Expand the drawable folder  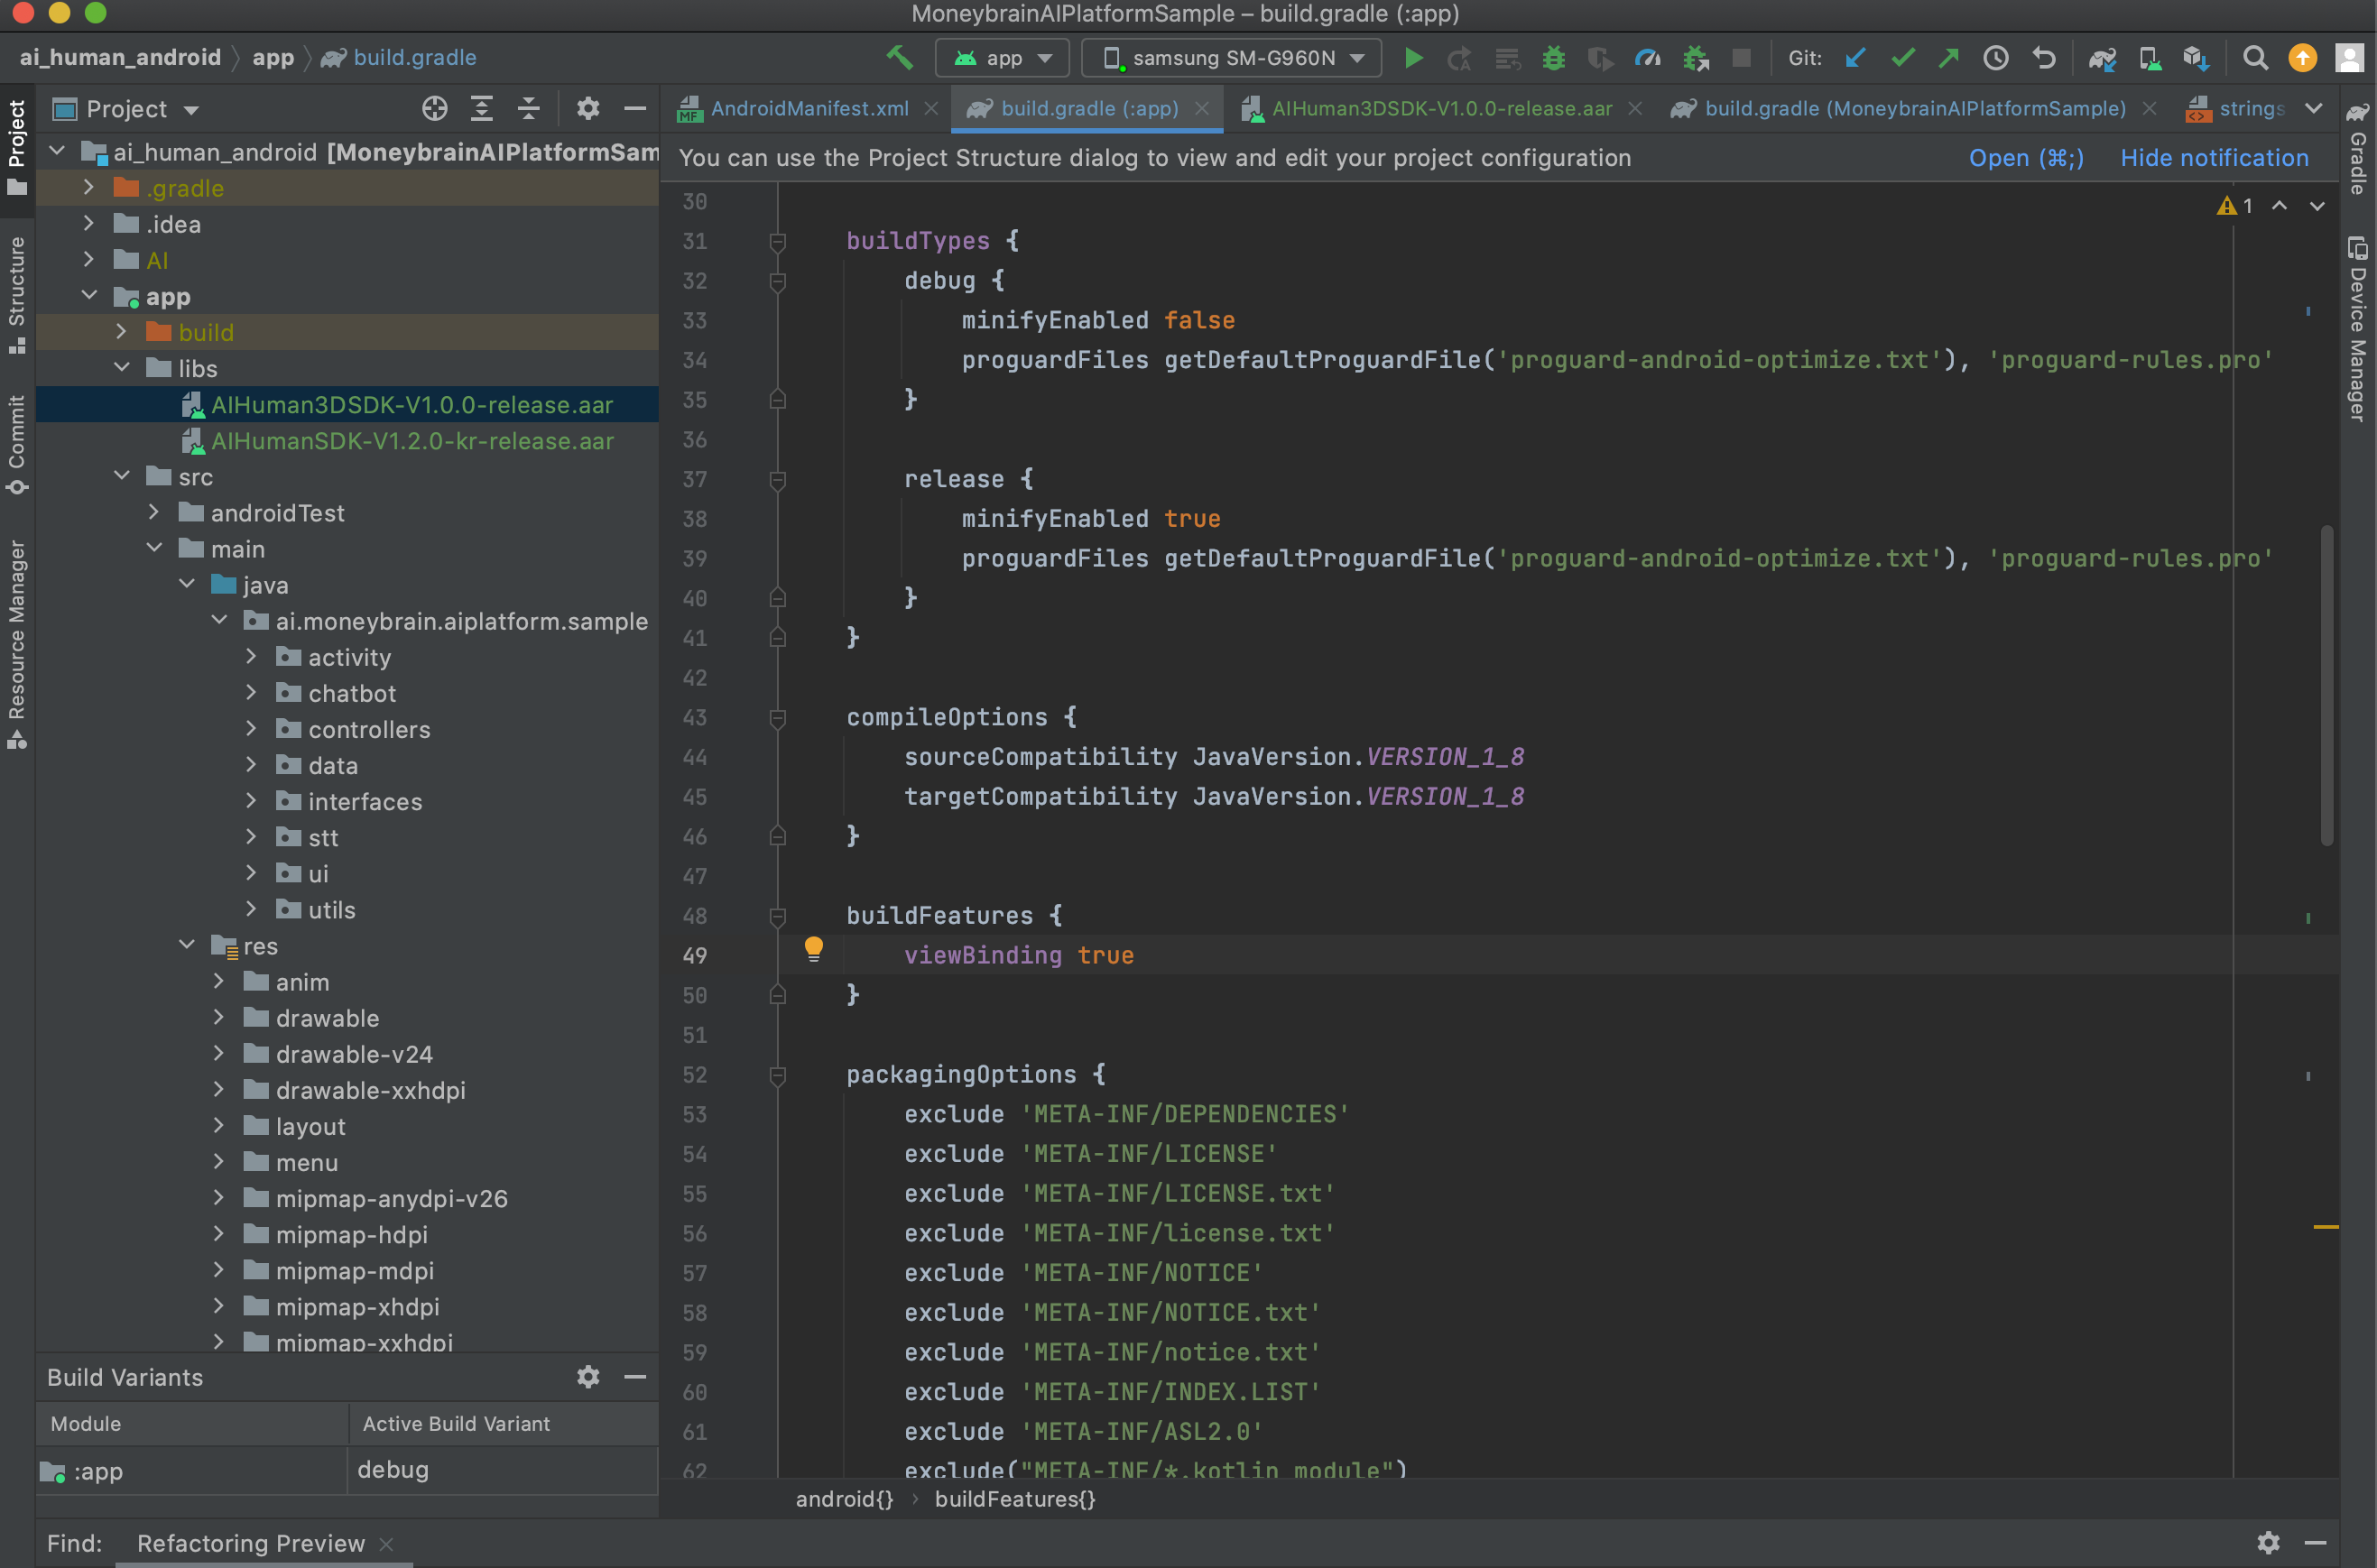click(219, 1017)
